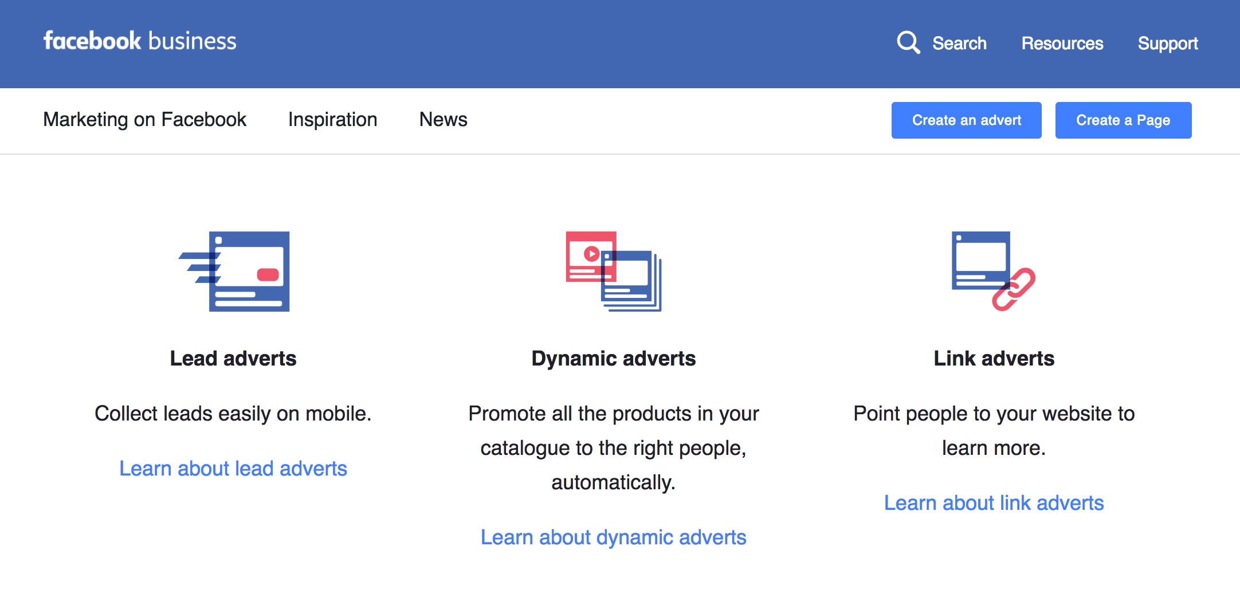Screen dimensions: 1240x605
Task: Go to Marketing on Facebook section
Action: coord(144,120)
